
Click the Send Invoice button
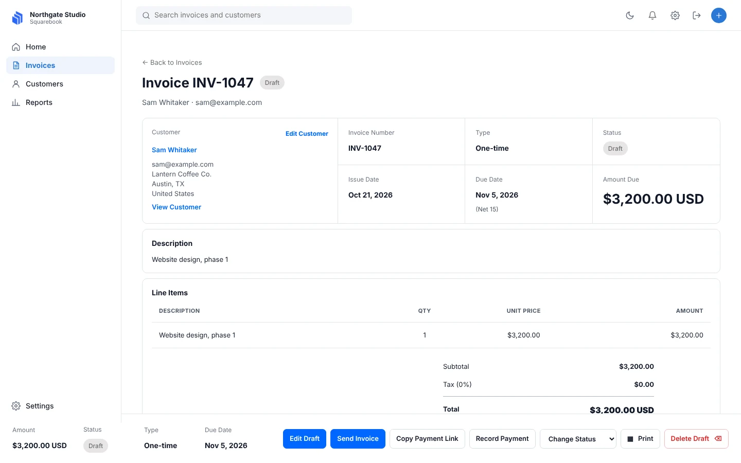(x=358, y=439)
